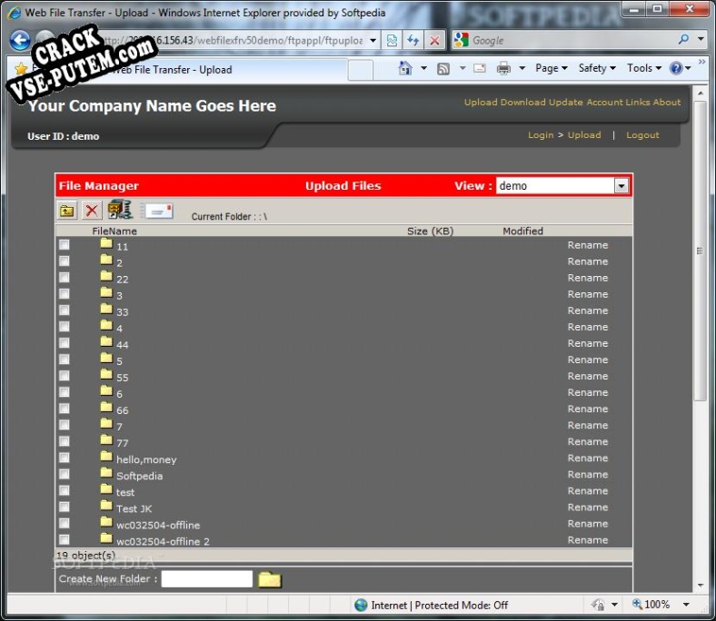Expand the search provider dropdown arrow
Viewport: 716px width, 621px height.
[x=701, y=39]
